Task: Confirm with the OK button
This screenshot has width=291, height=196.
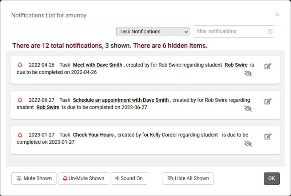Action: [272, 179]
